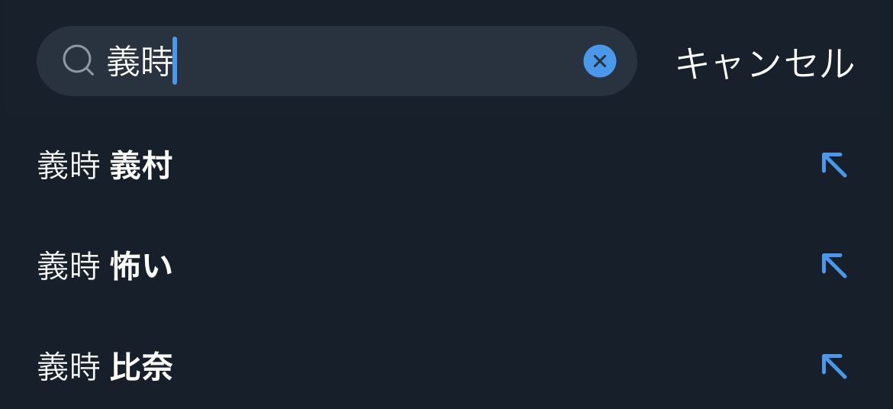This screenshot has width=893, height=409.
Task: Tap the autofill arrow beside 義時 怖い
Action: 833,266
